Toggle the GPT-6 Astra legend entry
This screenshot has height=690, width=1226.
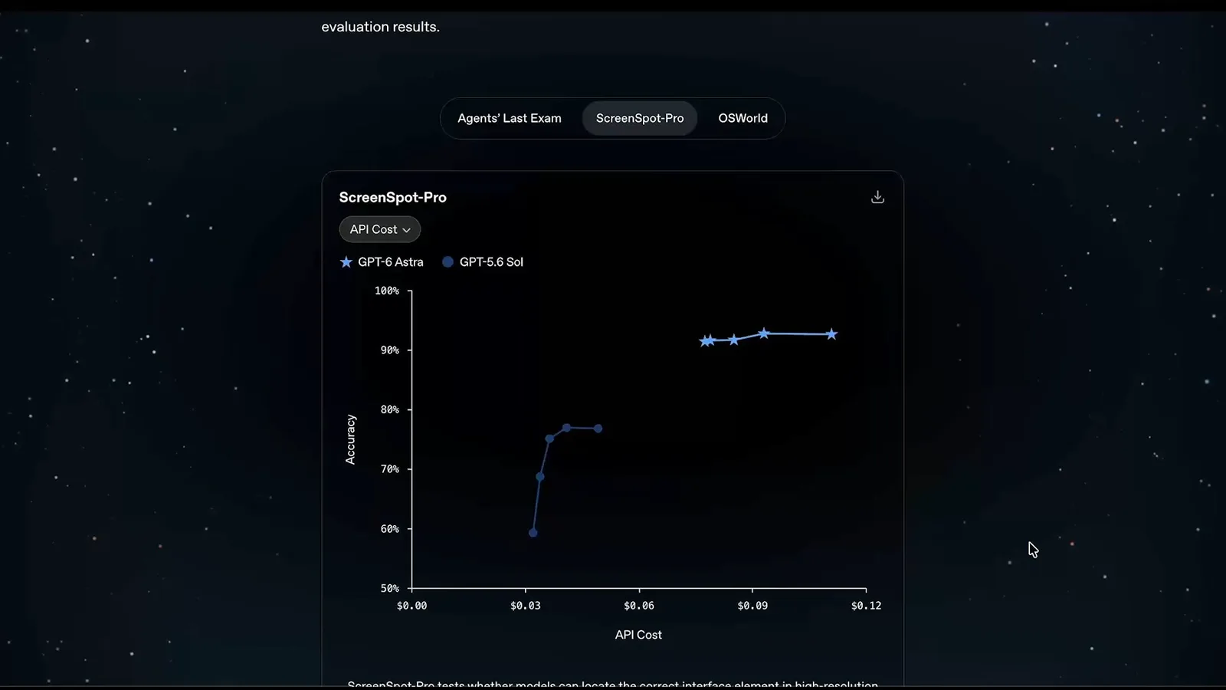(x=382, y=262)
